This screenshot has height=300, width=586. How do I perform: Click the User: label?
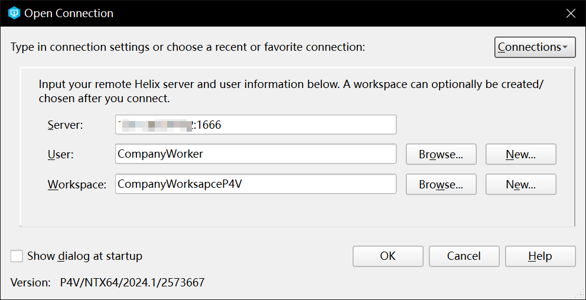pyautogui.click(x=60, y=154)
